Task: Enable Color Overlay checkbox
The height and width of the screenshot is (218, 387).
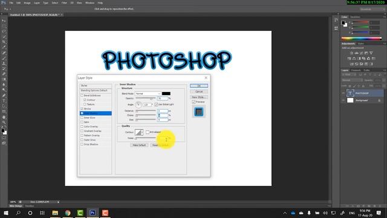Action: pyautogui.click(x=82, y=127)
